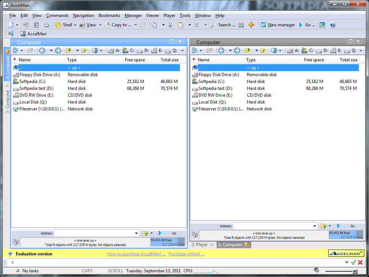Click the Go ... button in main toolbar
Screen dimensions: 369x277
307,25
